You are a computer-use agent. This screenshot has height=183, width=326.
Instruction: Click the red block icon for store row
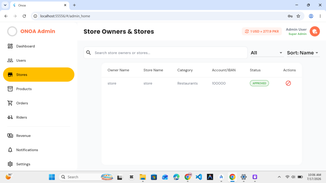[288, 83]
